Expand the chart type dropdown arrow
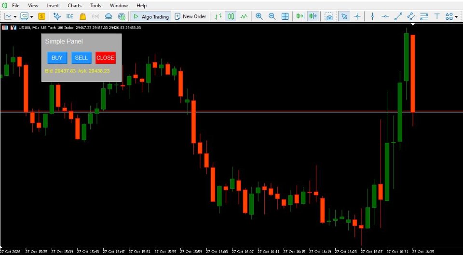The width and height of the screenshot is (463, 255). 14,17
